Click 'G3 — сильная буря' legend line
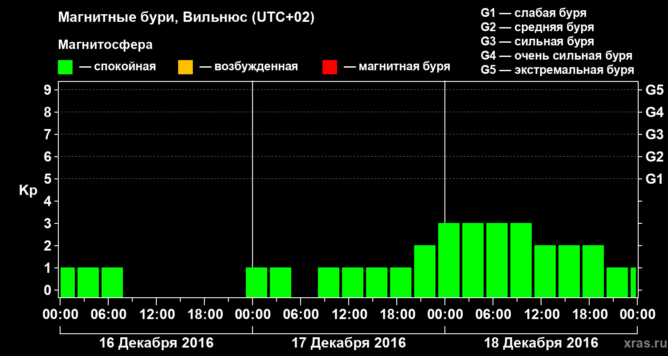This screenshot has width=668, height=356. click(x=538, y=41)
